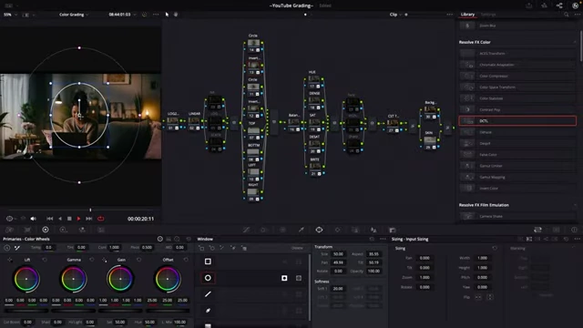Select the False Color effect
This screenshot has height=328, width=583.
(517, 155)
